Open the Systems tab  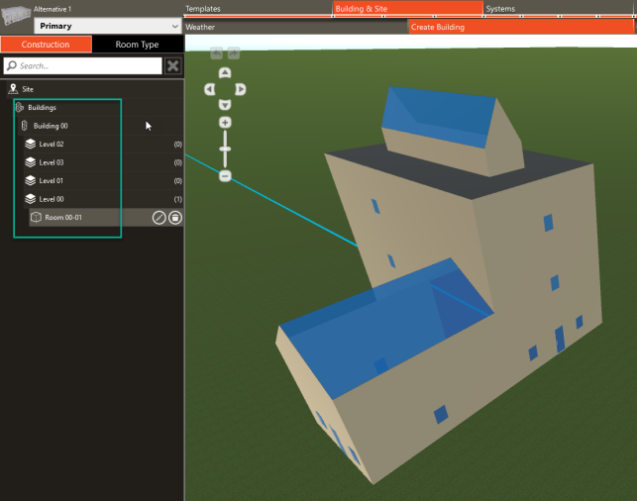500,9
